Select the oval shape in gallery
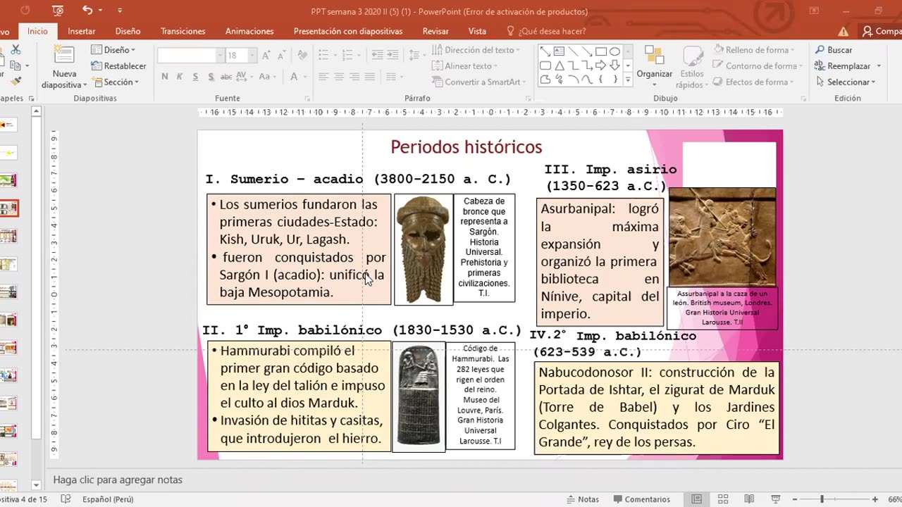This screenshot has width=902, height=507. [614, 51]
